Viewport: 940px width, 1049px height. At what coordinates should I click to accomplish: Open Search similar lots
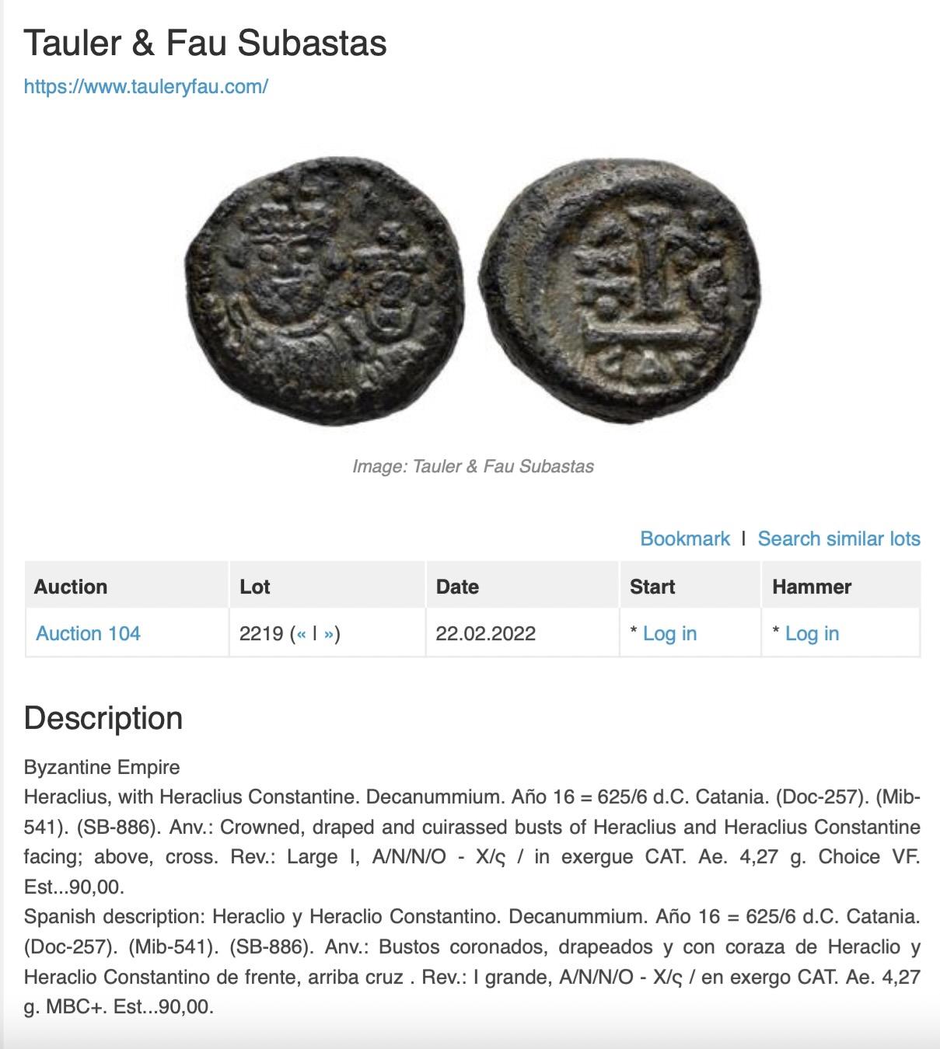839,538
